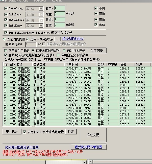152x164 pixels.
Task: Enable 启用自定义下单品种 checkbox
Action: point(58,55)
